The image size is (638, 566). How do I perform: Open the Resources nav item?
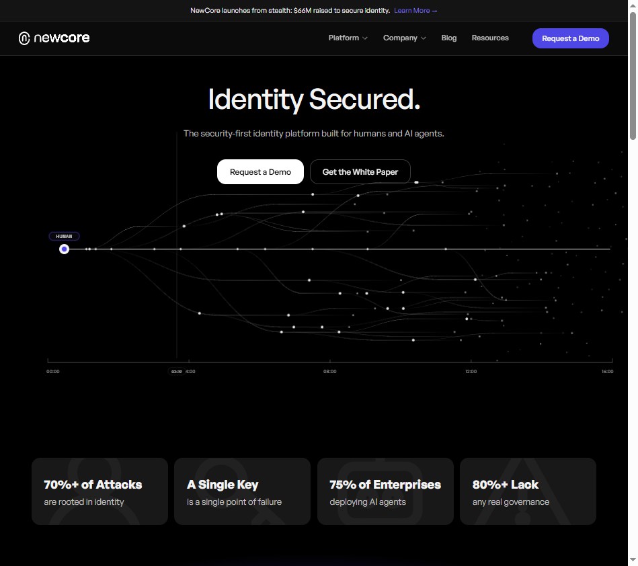pyautogui.click(x=490, y=38)
